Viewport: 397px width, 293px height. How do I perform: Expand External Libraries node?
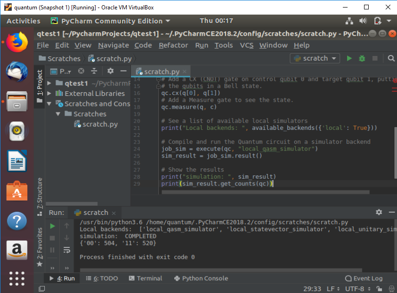pyautogui.click(x=49, y=93)
